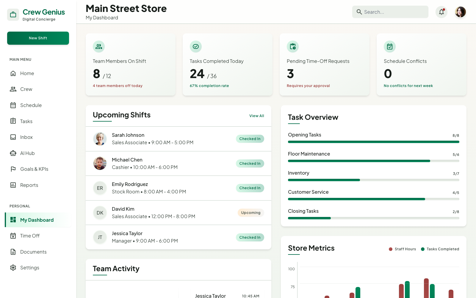This screenshot has height=298, width=476.
Task: Click the Inventory progress bar
Action: pyautogui.click(x=374, y=180)
